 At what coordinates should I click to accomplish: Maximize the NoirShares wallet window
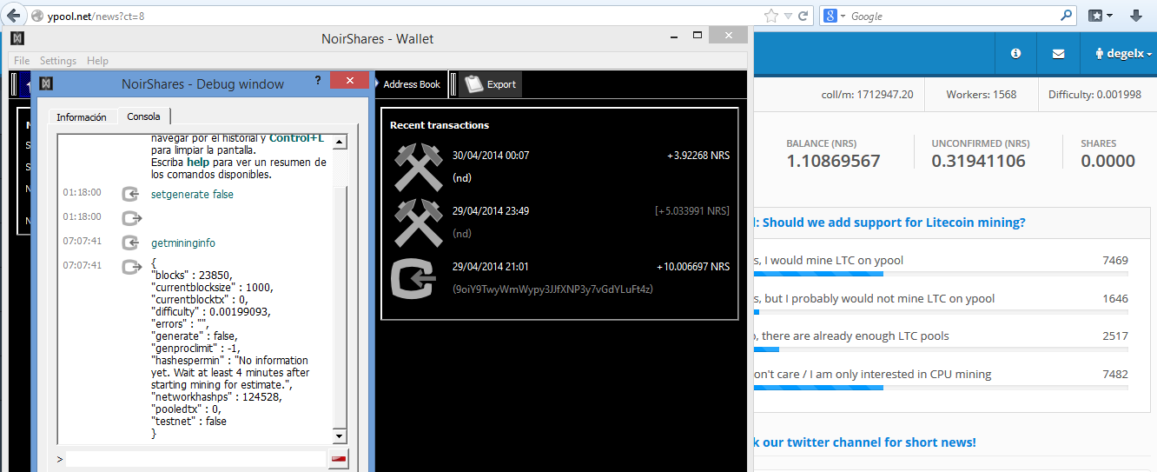coord(697,37)
